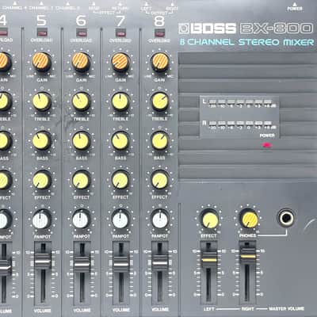Image resolution: width=317 pixels, height=317 pixels.
Task: Click the channel number 5 label
Action: point(42,21)
